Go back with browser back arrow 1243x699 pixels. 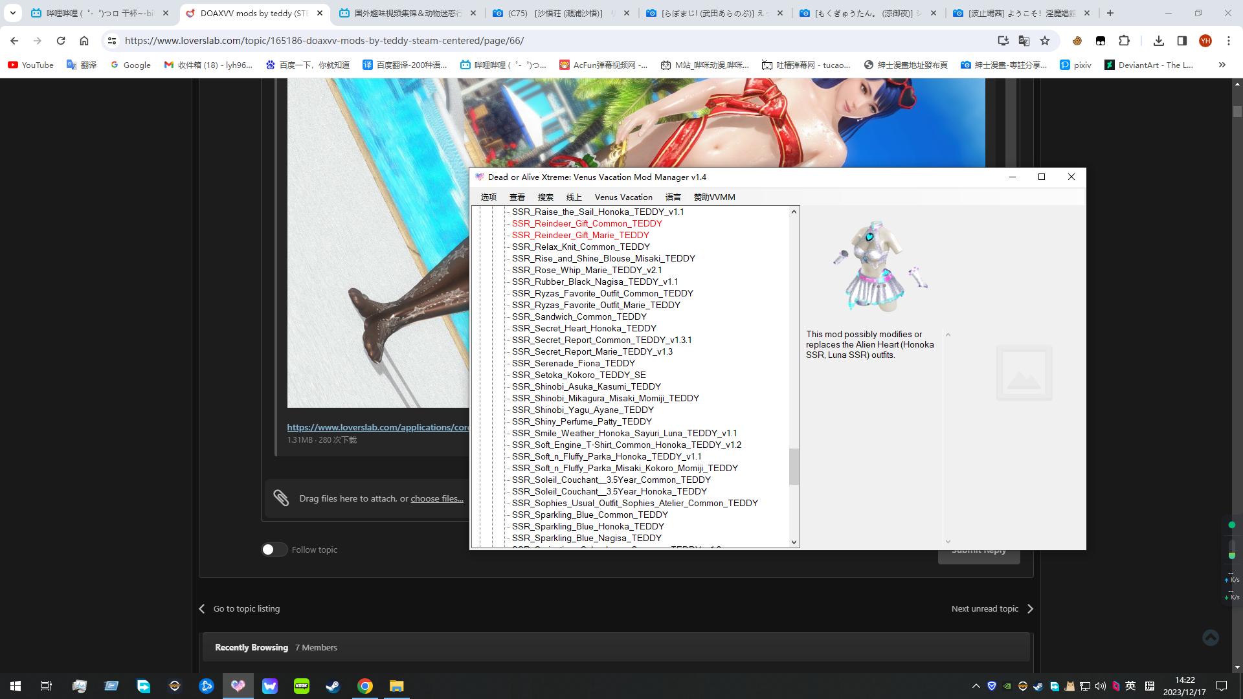(x=14, y=41)
